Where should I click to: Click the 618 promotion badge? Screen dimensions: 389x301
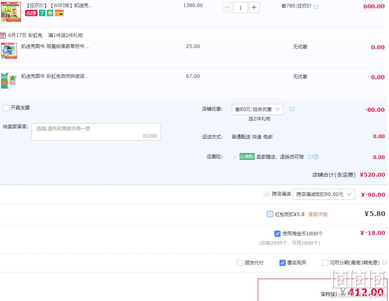pyautogui.click(x=31, y=13)
